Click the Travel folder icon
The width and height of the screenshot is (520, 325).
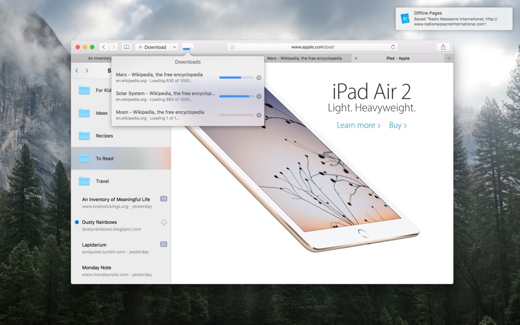pyautogui.click(x=84, y=181)
